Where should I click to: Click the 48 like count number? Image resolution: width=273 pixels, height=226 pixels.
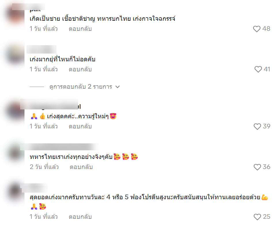pyautogui.click(x=266, y=29)
